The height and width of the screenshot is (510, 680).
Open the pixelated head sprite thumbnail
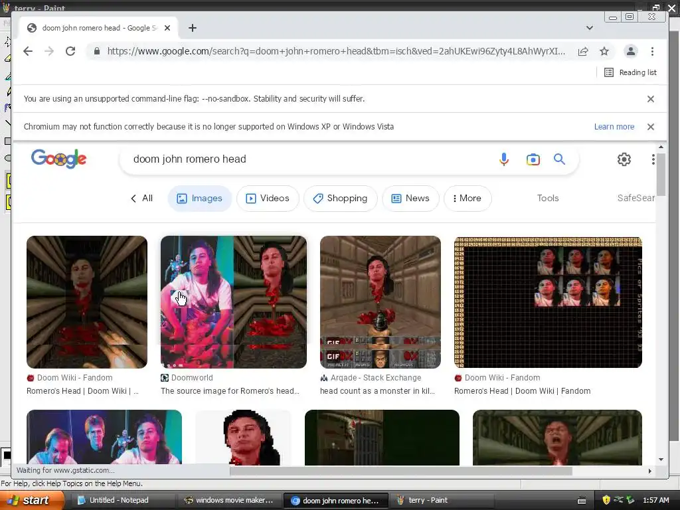click(243, 437)
